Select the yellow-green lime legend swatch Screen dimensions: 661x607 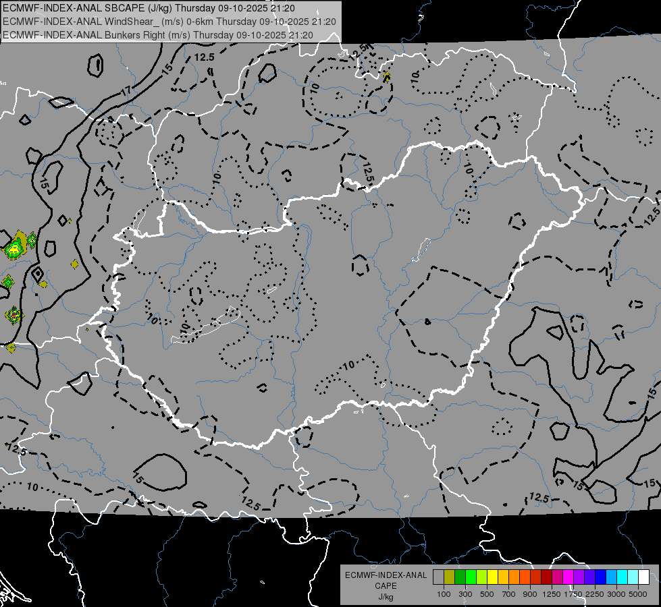coord(481,577)
